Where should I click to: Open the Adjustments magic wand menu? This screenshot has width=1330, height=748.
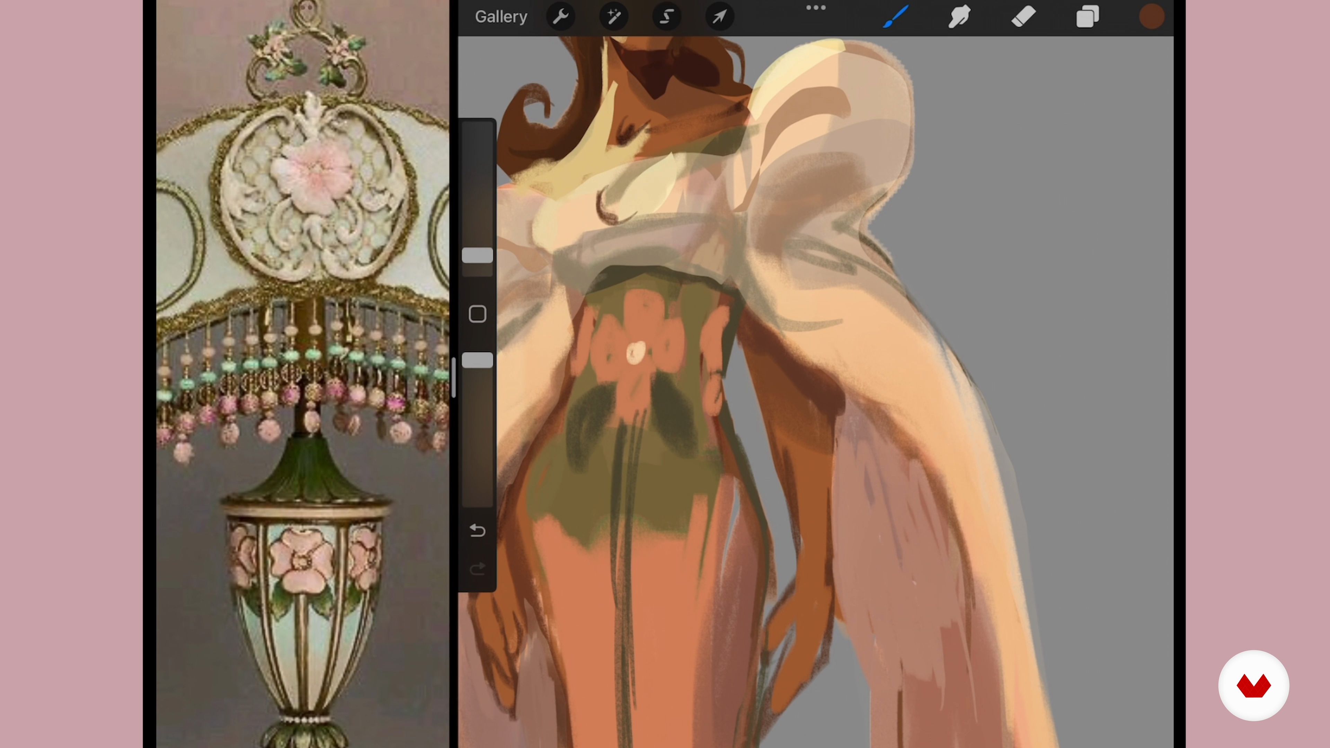[x=613, y=17]
